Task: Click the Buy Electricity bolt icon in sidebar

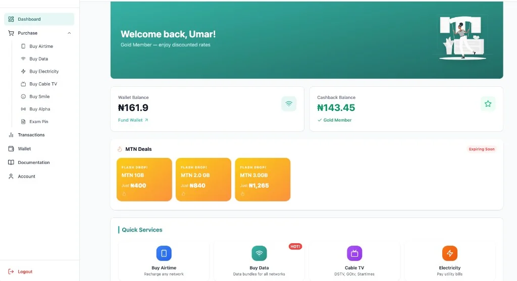Action: click(23, 72)
